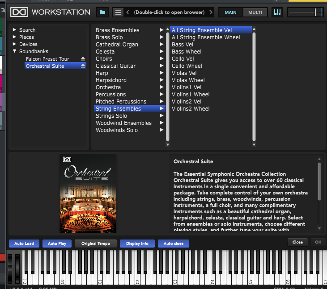Open the Celesta category
The height and width of the screenshot is (289, 327).
[130, 52]
